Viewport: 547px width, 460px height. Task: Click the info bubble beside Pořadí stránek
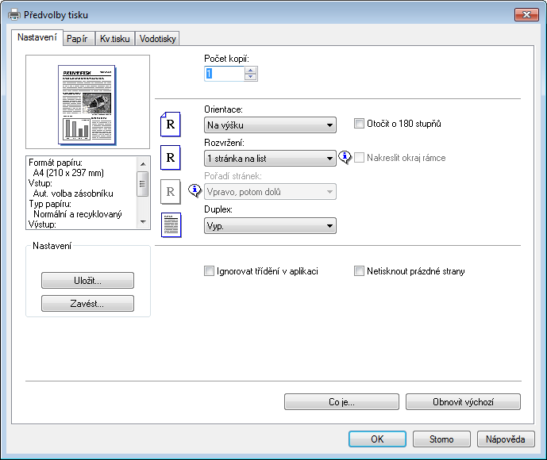point(195,190)
